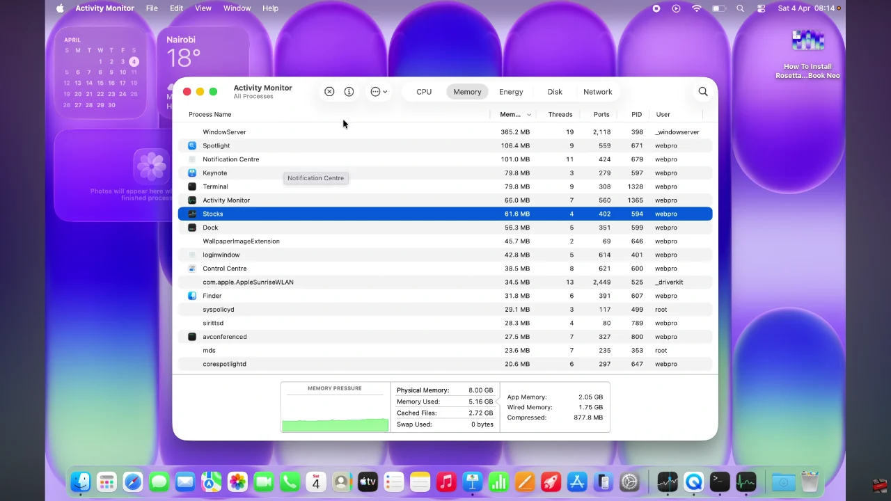Start FaceTime from the Dock
This screenshot has width=891, height=501.
[264, 482]
